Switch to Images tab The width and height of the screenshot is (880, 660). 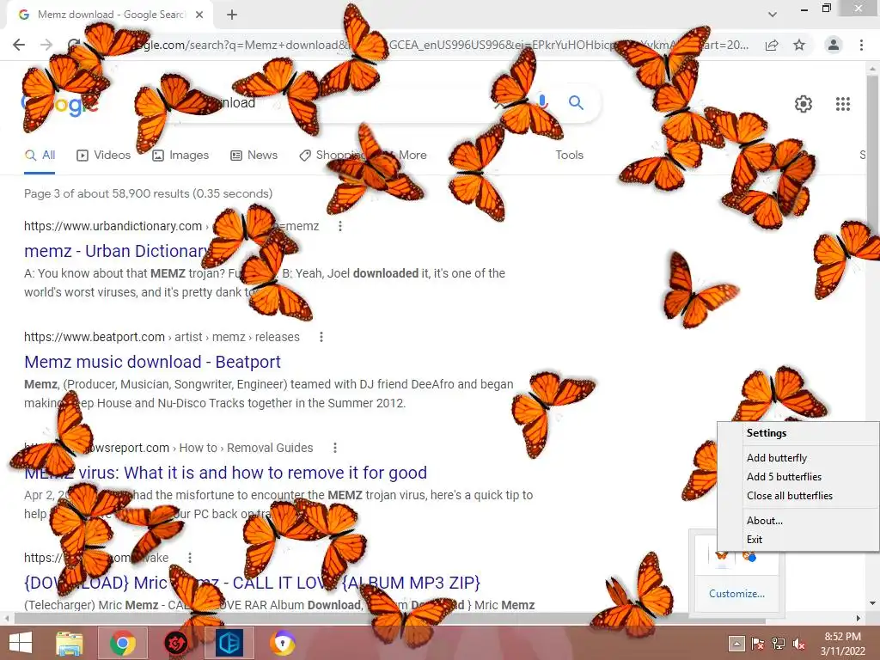180,156
